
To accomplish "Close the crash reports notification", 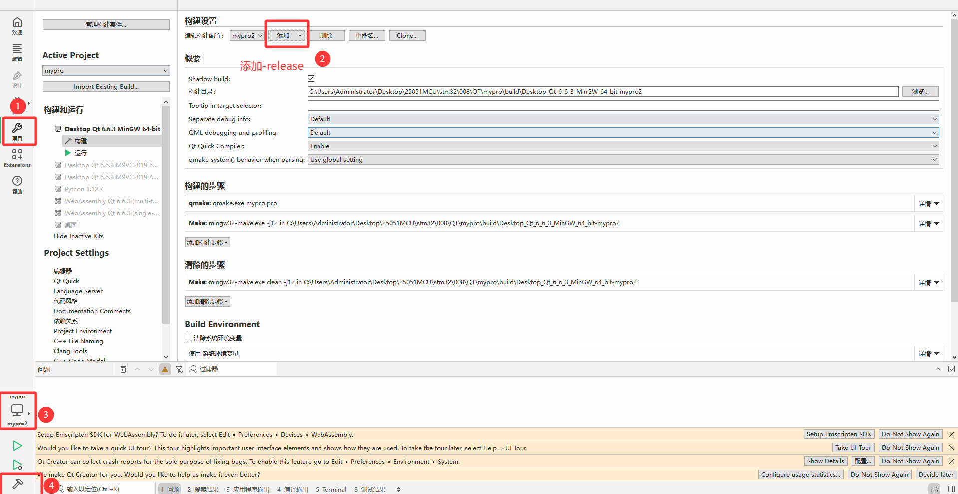I will 952,461.
